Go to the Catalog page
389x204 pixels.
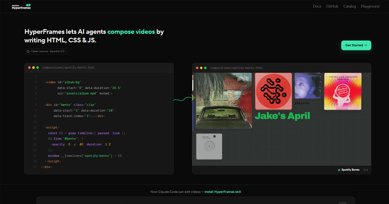coord(349,6)
